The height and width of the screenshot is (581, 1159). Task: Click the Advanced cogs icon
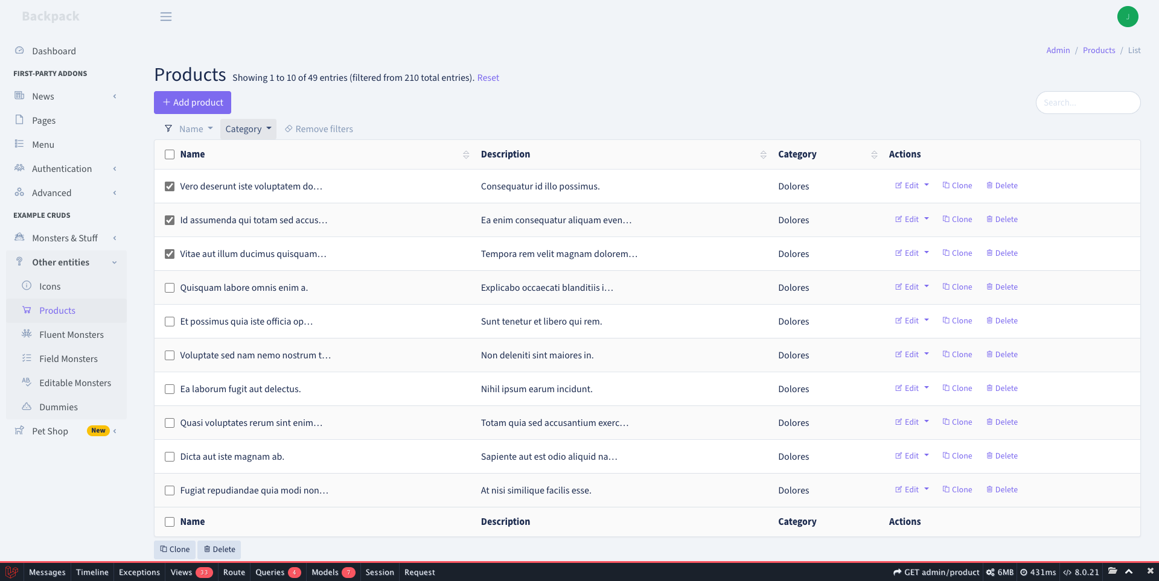[19, 192]
